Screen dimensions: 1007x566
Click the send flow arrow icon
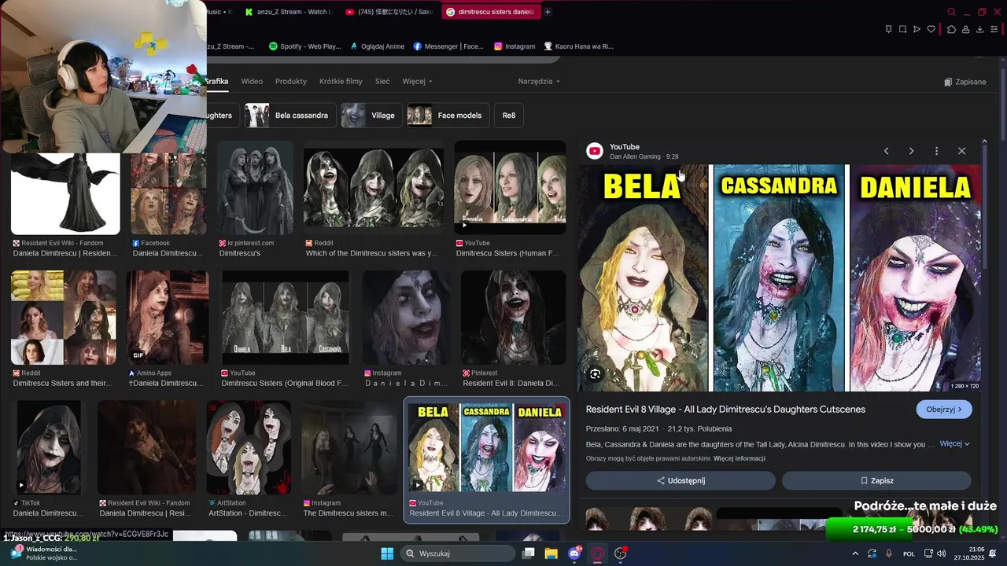coord(917,29)
